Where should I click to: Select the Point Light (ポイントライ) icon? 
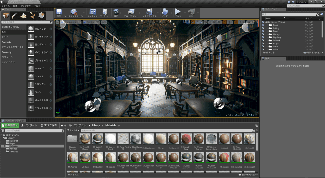(x=31, y=52)
